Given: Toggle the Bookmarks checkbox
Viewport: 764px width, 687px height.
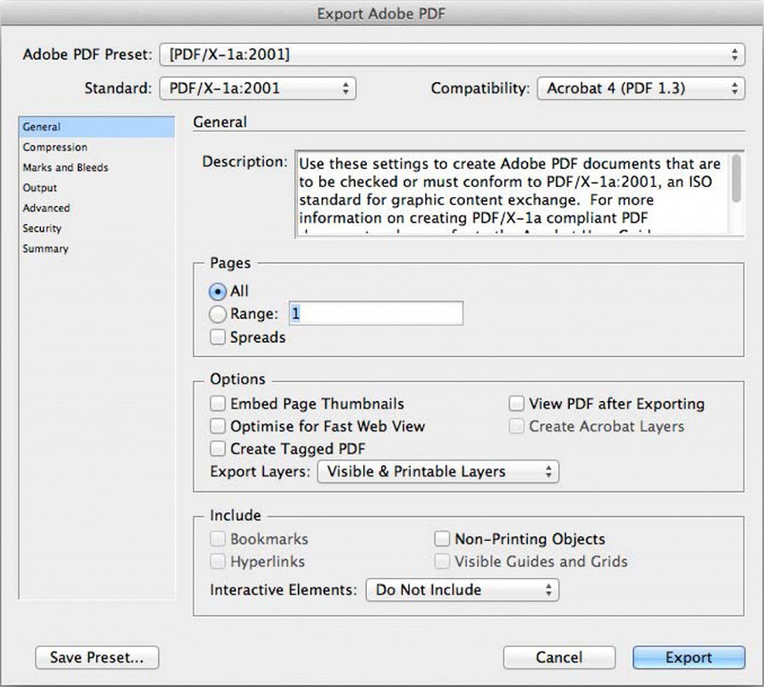Looking at the screenshot, I should pyautogui.click(x=217, y=538).
